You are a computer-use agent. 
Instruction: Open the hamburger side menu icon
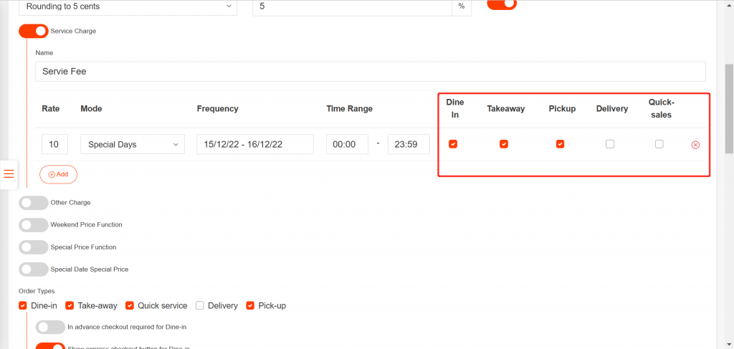[9, 174]
